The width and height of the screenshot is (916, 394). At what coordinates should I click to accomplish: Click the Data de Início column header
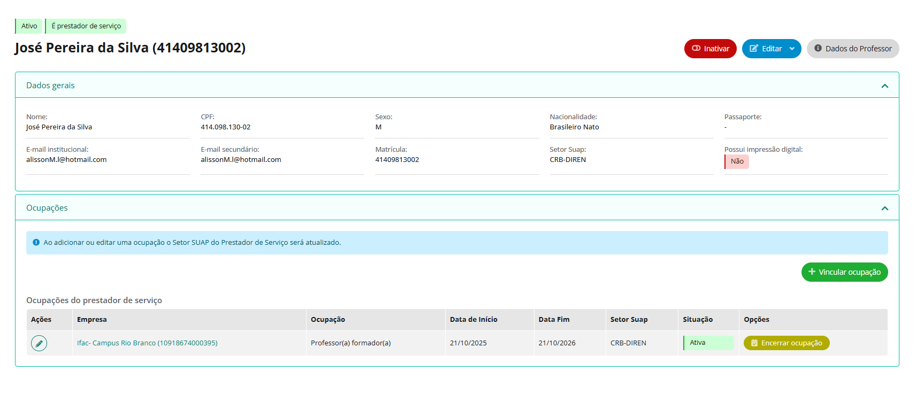pos(474,320)
